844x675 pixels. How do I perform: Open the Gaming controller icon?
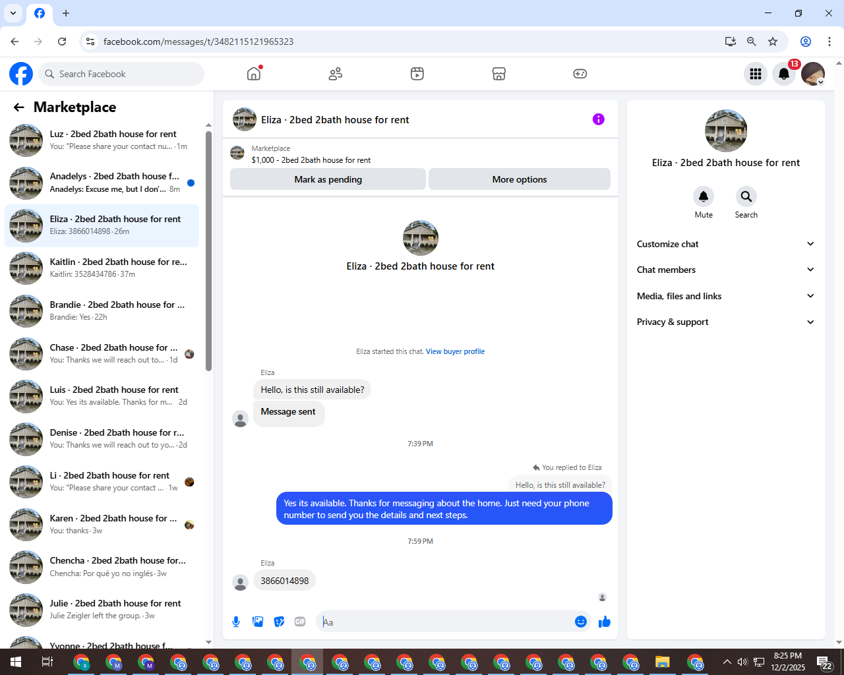pos(580,74)
